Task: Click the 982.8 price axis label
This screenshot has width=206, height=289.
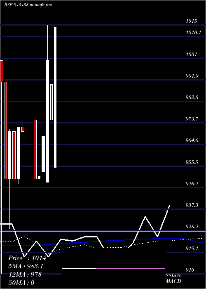Action: click(x=192, y=97)
